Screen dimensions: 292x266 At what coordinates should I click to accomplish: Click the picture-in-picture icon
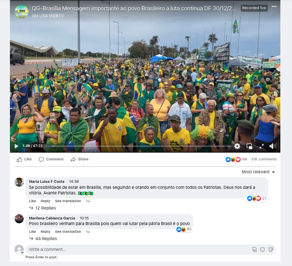(249, 146)
